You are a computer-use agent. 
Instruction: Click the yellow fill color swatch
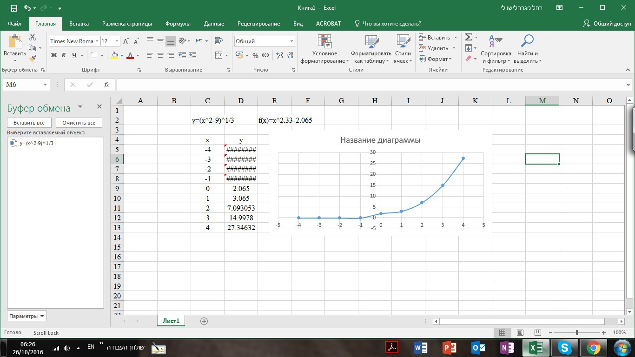pyautogui.click(x=114, y=55)
